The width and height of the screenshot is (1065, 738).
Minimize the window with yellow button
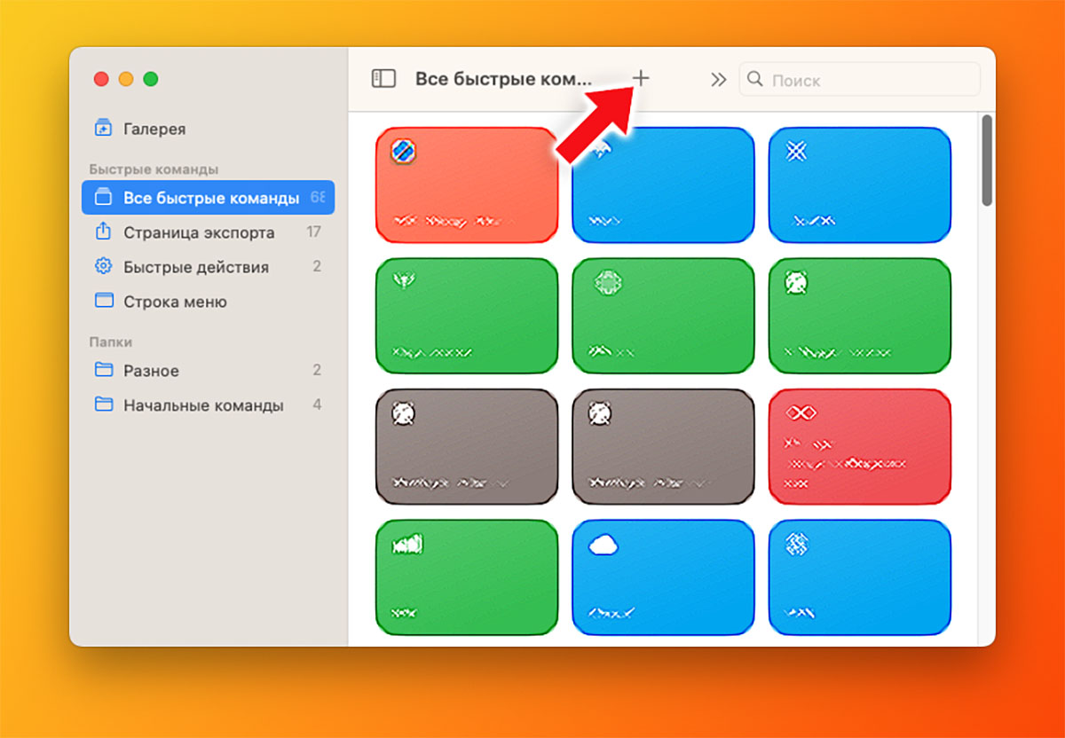pyautogui.click(x=126, y=79)
